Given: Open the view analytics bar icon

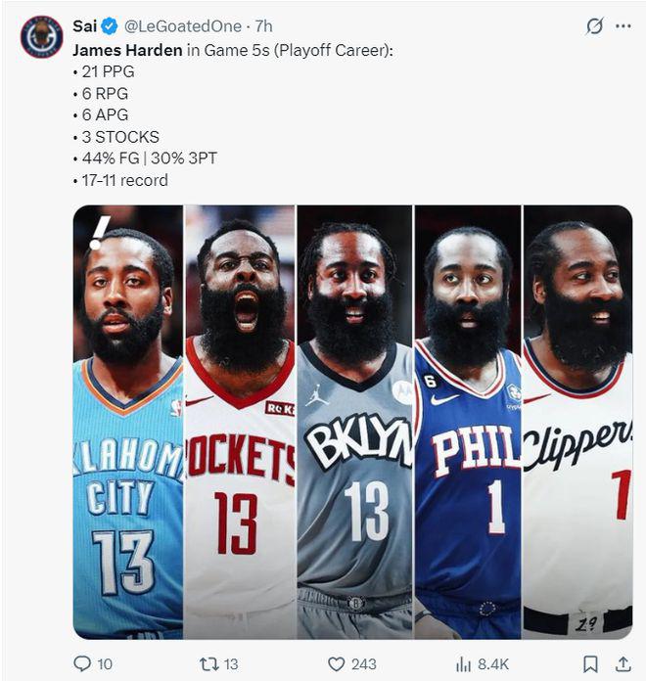Looking at the screenshot, I should [x=464, y=664].
